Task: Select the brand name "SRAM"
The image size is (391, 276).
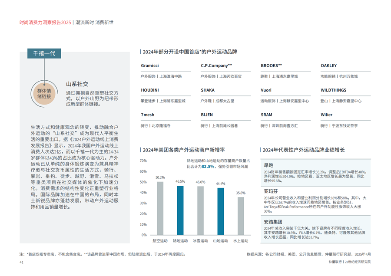Action: (266, 115)
